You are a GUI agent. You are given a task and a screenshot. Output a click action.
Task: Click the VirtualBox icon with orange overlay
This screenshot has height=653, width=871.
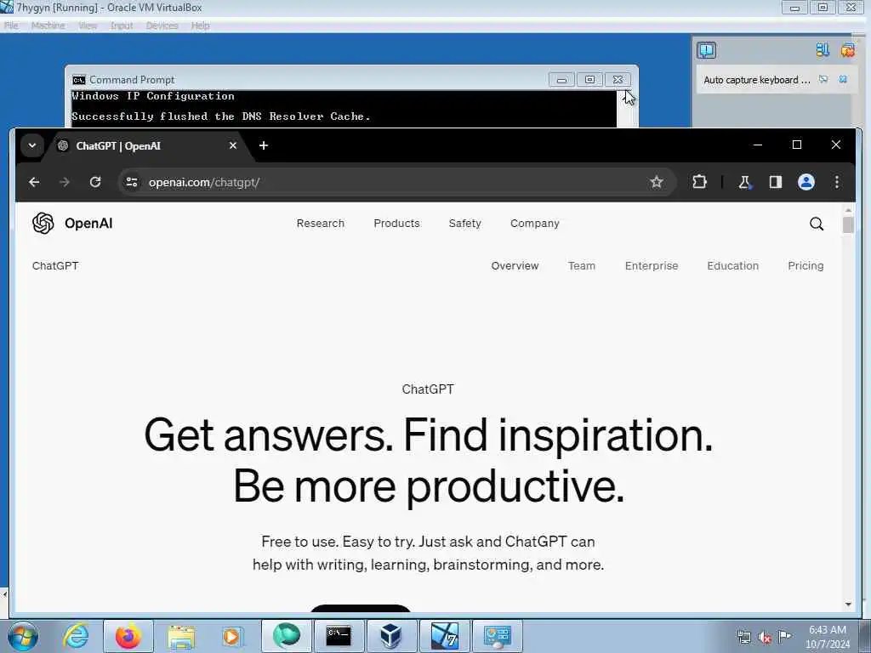(x=847, y=50)
